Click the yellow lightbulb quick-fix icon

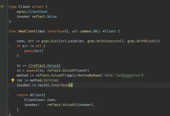click(13, 80)
